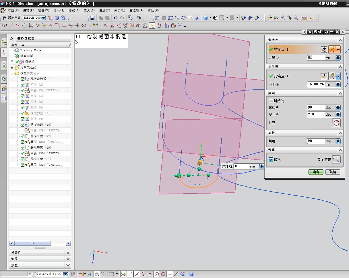Toggle checkbox for 基准坐标系 (0)
The image size is (349, 278).
point(23,79)
